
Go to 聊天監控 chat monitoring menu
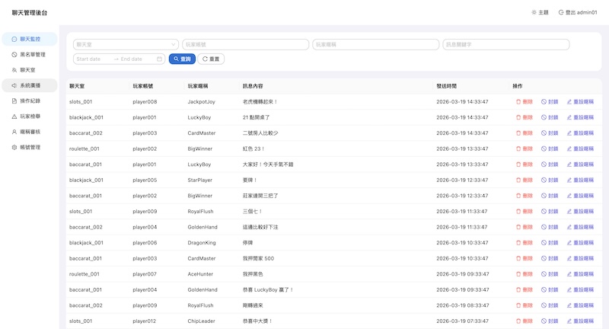pos(30,39)
